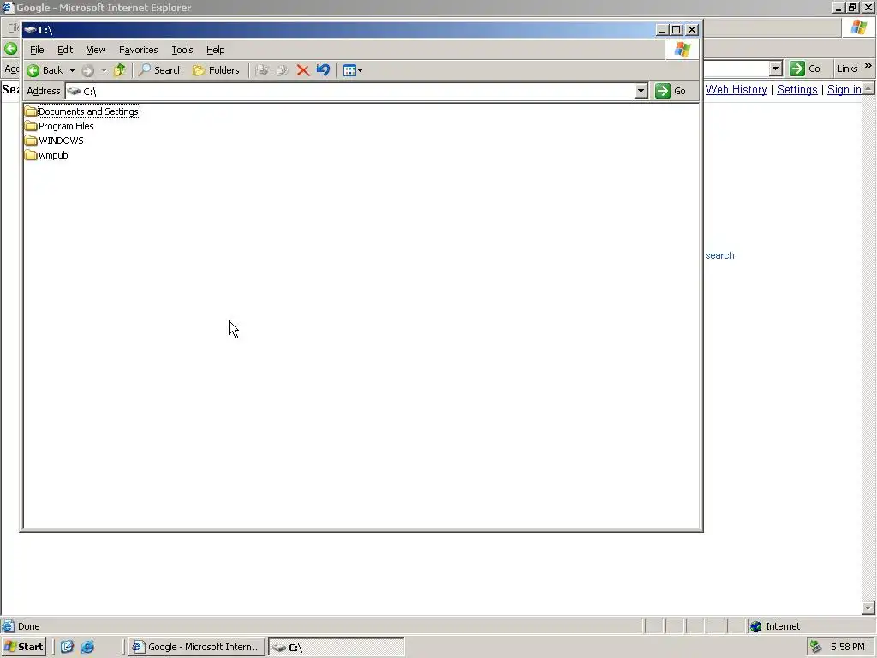877x658 pixels.
Task: Click the search link in Internet Explorer
Action: click(719, 255)
